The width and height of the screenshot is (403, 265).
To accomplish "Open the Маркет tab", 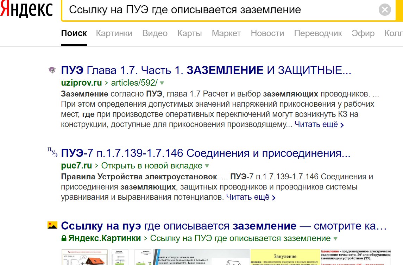I will coord(226,33).
